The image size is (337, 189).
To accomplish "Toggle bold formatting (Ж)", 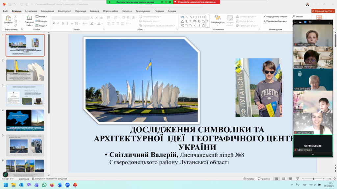I will 54,23.
